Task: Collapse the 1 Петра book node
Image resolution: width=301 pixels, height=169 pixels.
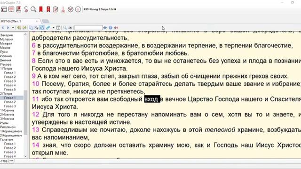Action: tap(6, 69)
